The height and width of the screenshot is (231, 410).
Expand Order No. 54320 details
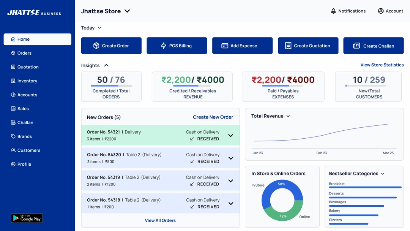230,158
